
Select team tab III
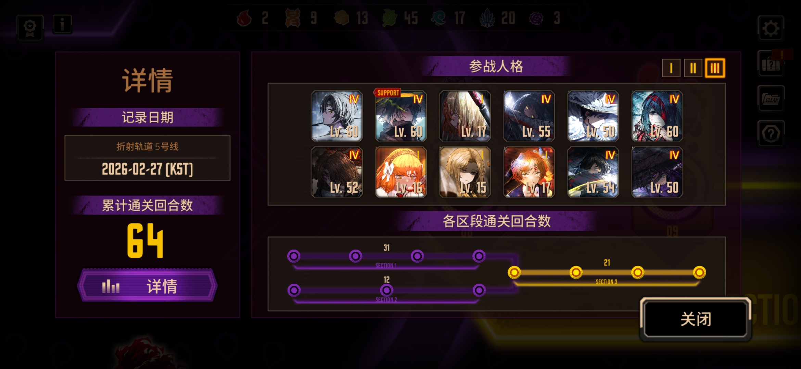pos(715,68)
